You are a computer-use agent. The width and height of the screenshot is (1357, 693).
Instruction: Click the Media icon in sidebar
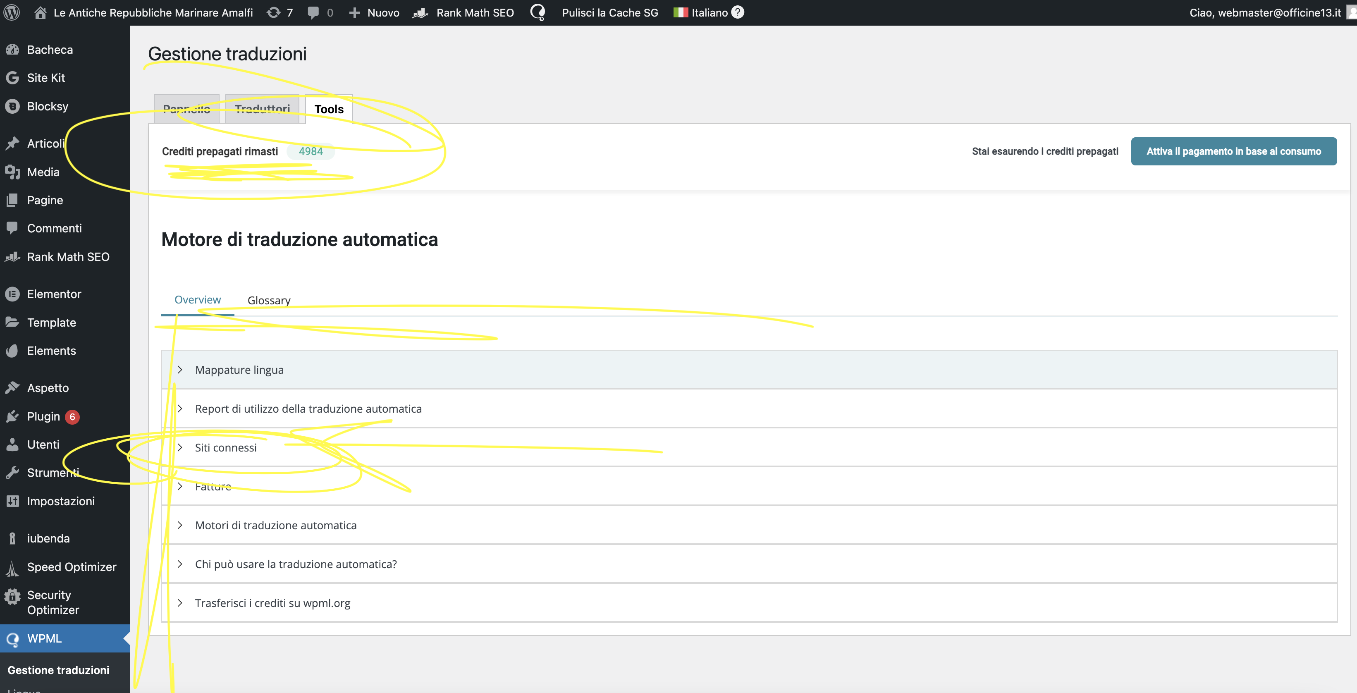point(13,172)
